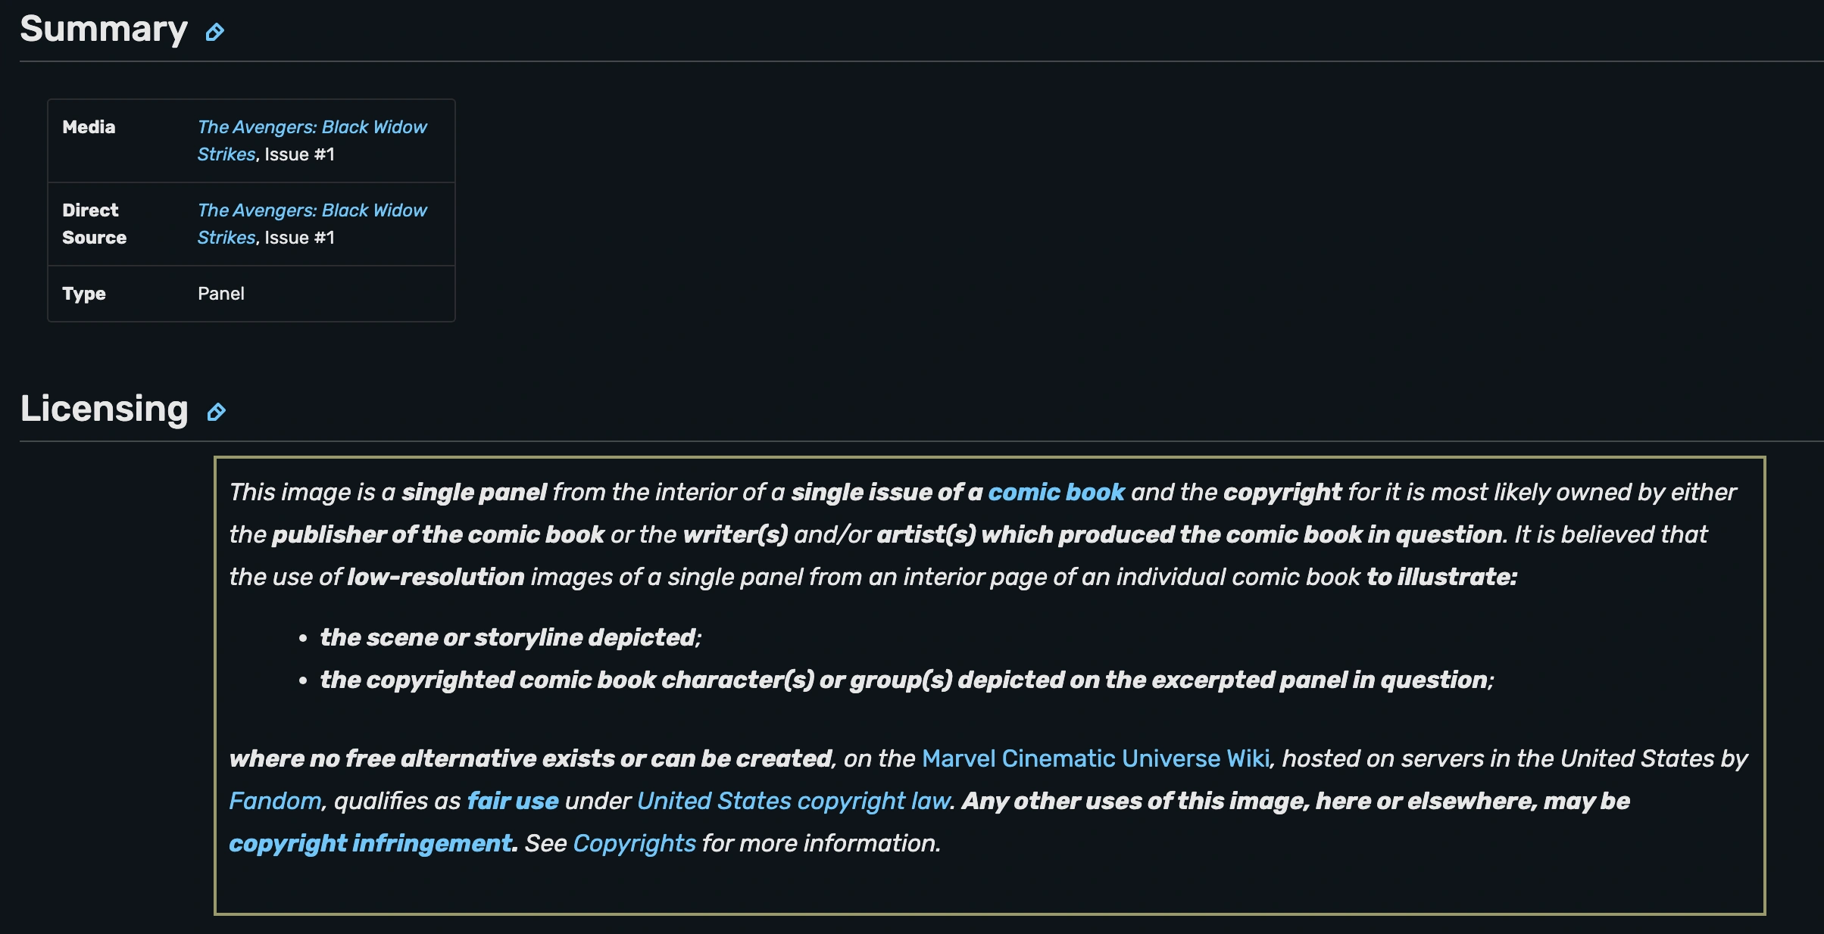Click the 'copyrighted comic book character(s)' bullet text
Image resolution: width=1824 pixels, height=934 pixels.
tap(907, 680)
